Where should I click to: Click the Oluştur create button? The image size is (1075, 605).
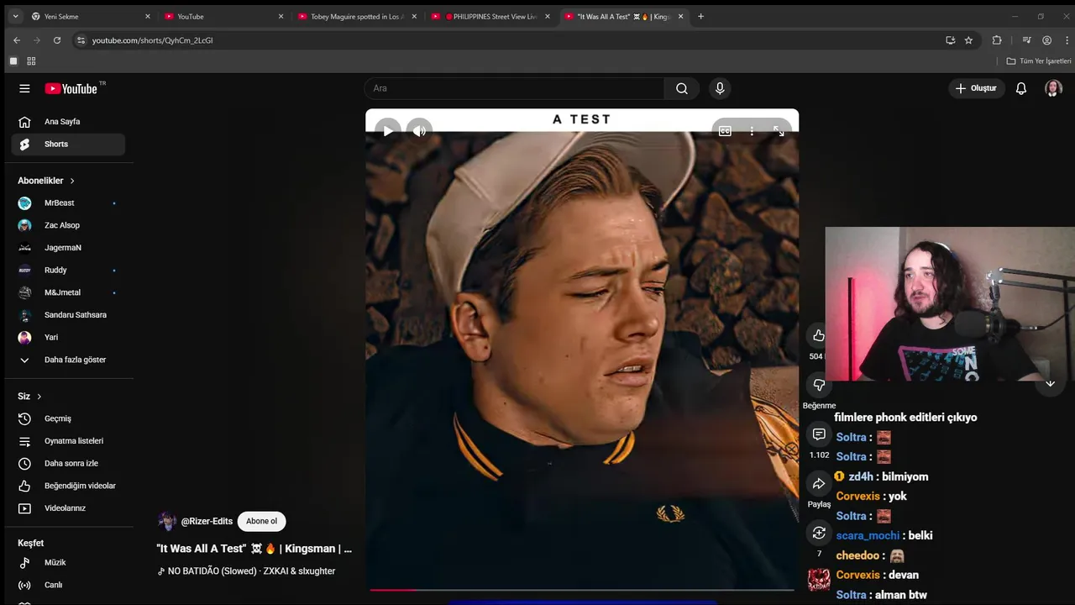[976, 88]
